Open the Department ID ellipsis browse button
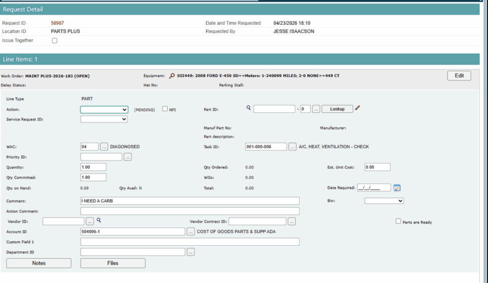Image resolution: width=488 pixels, height=283 pixels. pos(190,252)
